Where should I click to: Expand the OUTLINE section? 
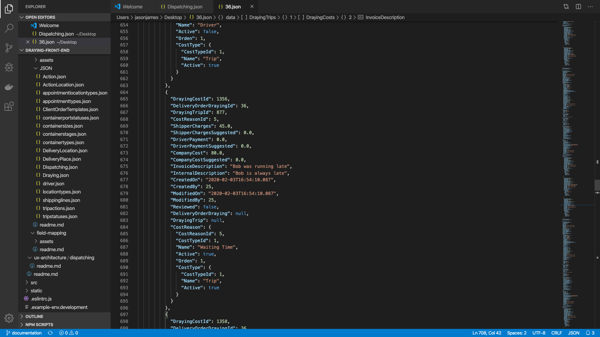[34, 316]
